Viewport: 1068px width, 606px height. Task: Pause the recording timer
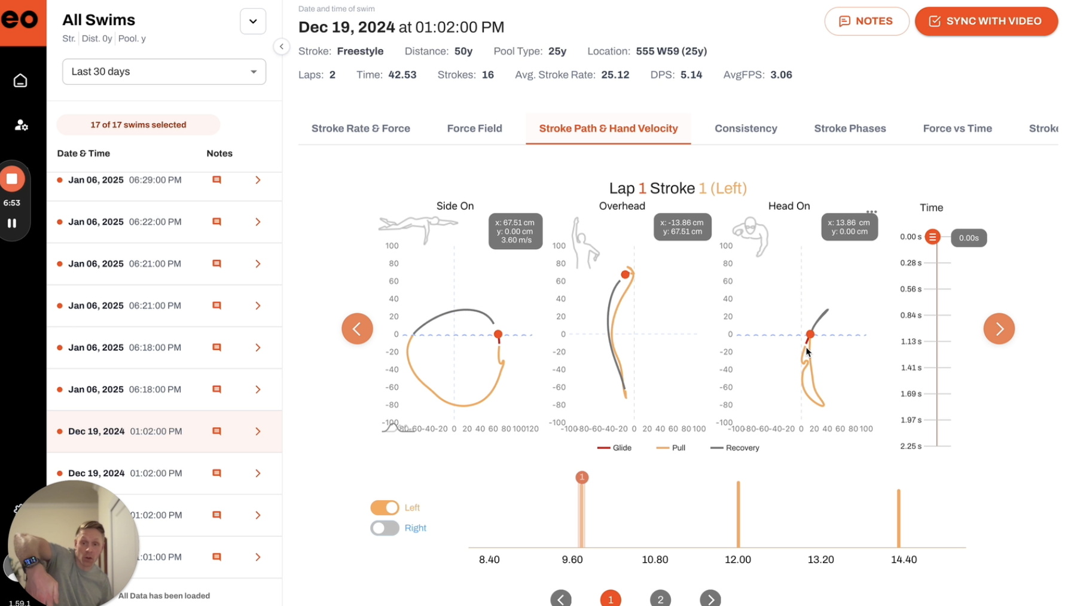point(12,223)
